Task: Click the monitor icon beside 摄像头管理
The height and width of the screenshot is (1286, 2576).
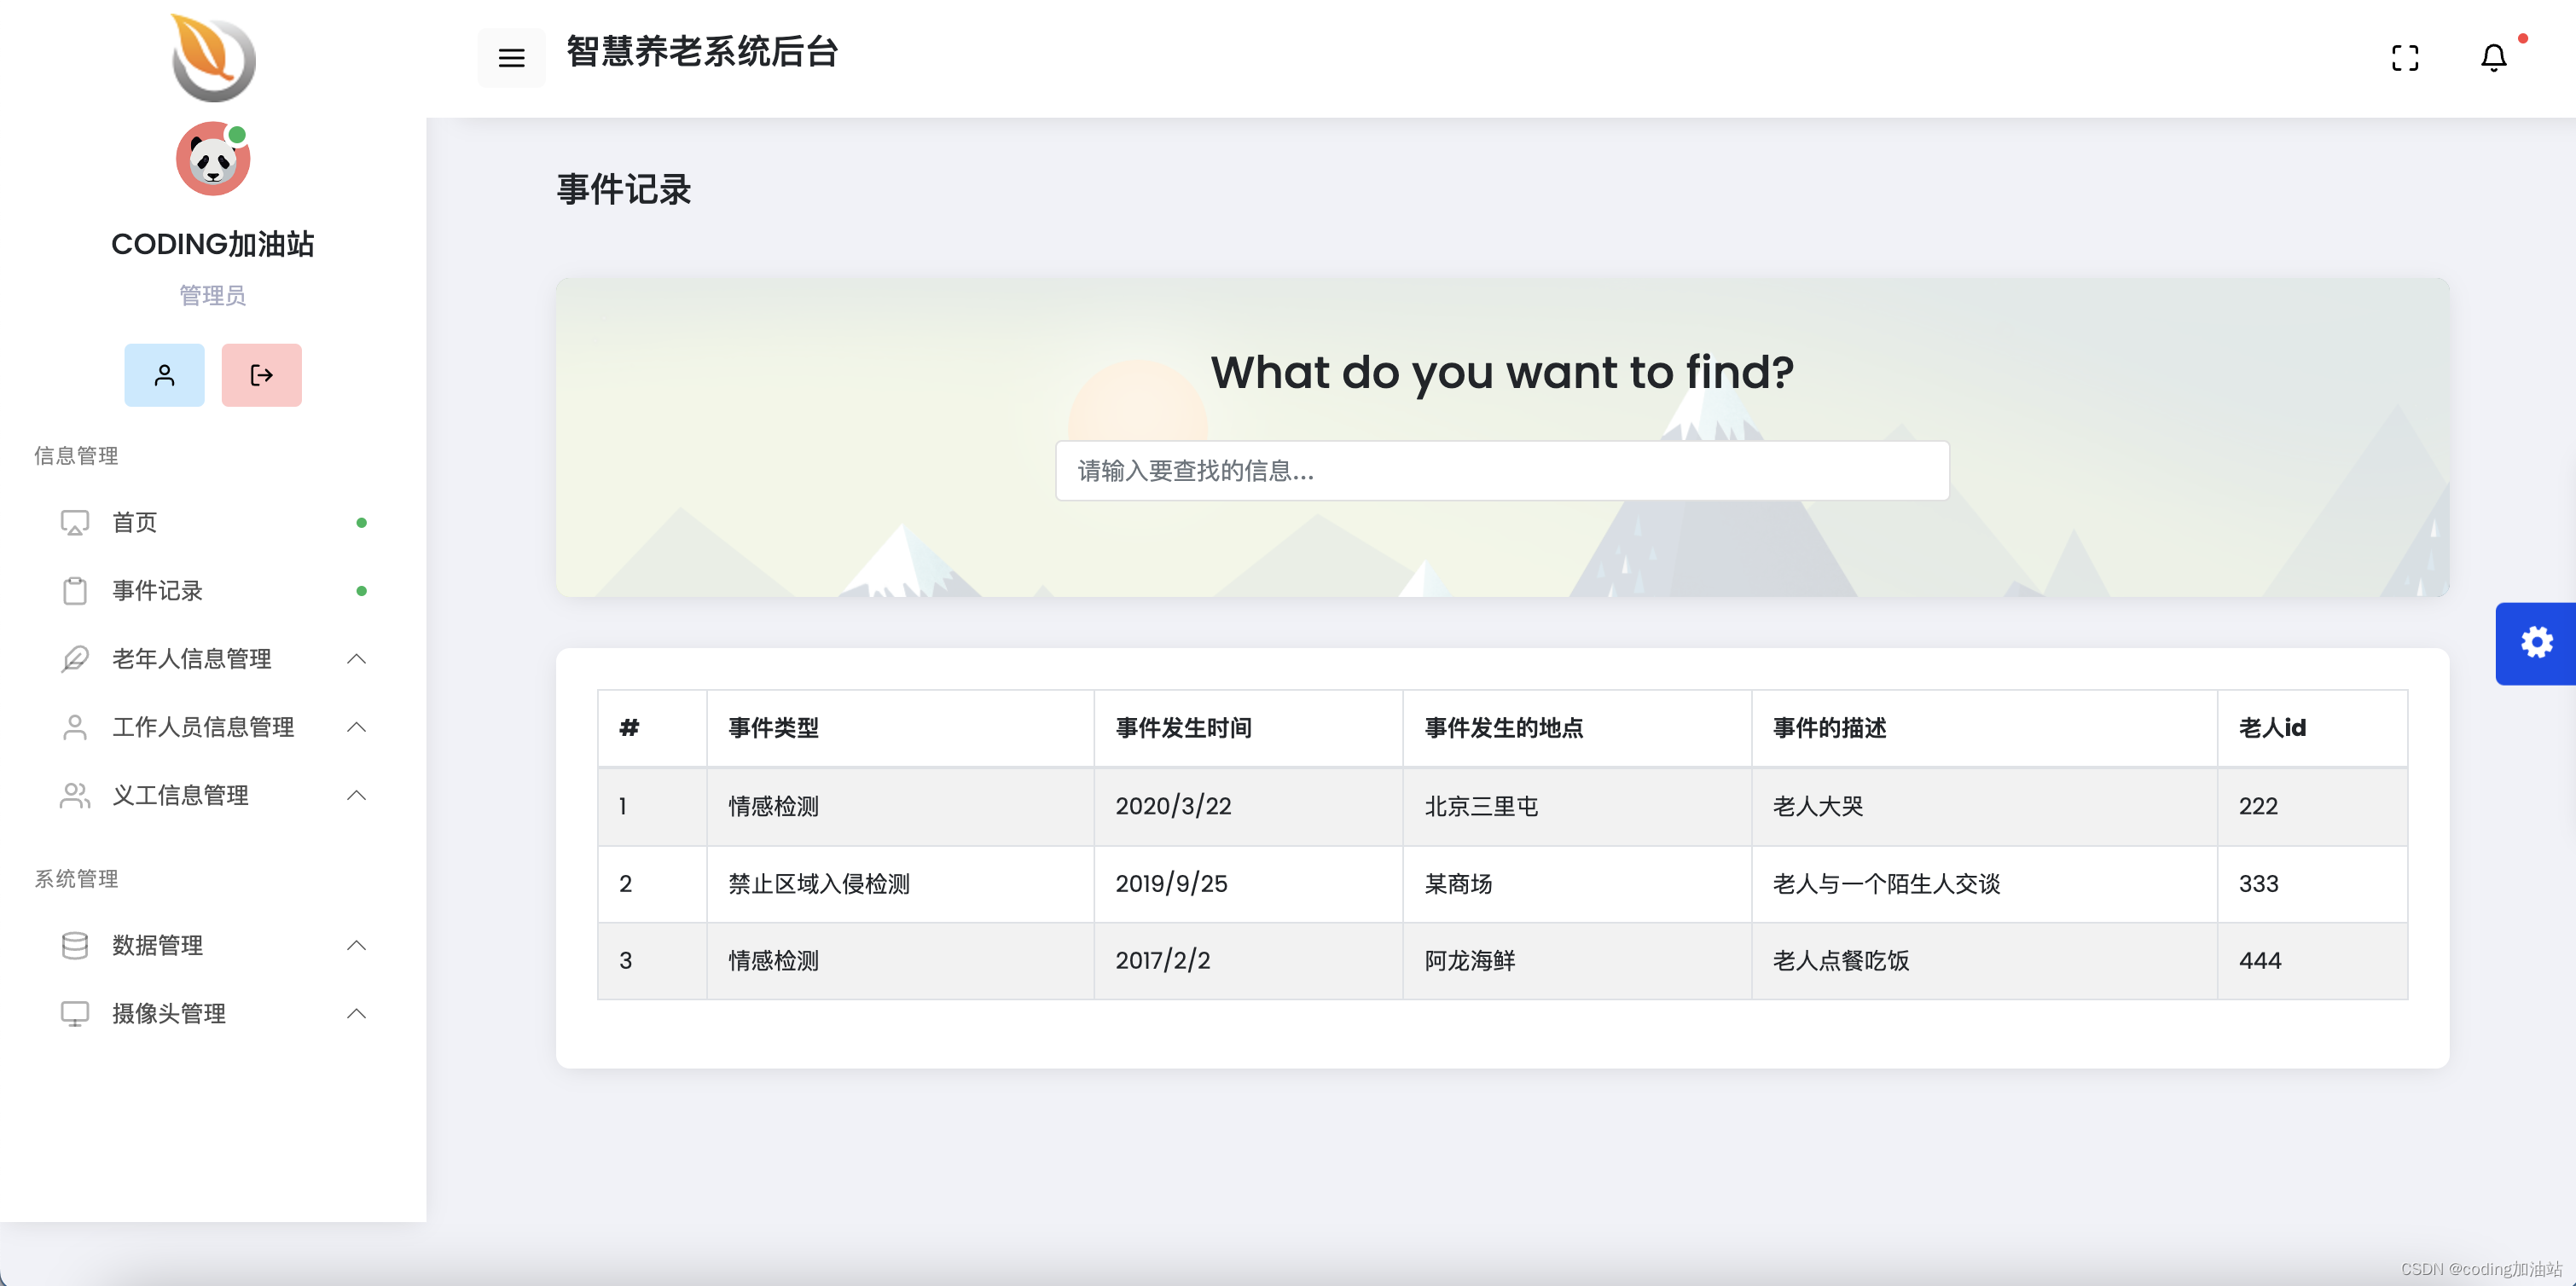Action: tap(75, 1013)
